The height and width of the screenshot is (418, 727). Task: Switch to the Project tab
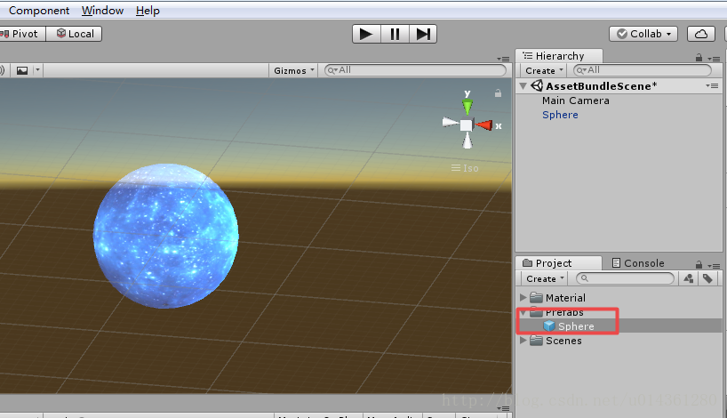[x=559, y=263]
